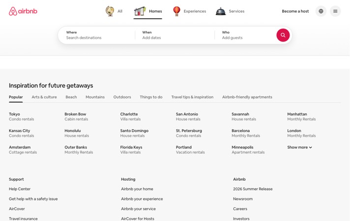
Task: Open Santo Domingo house rentals
Action: click(134, 133)
